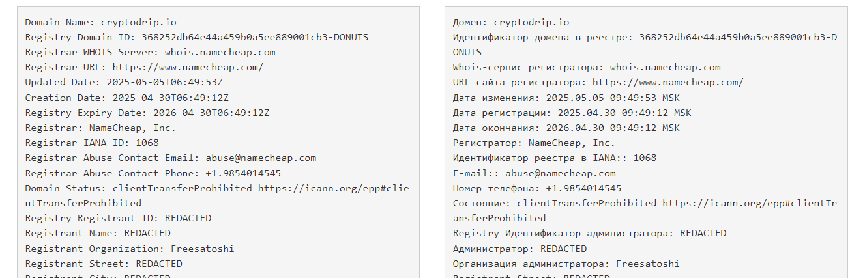Click abuse@namecheap.com in the Russian "E-mail" line

tap(561, 173)
